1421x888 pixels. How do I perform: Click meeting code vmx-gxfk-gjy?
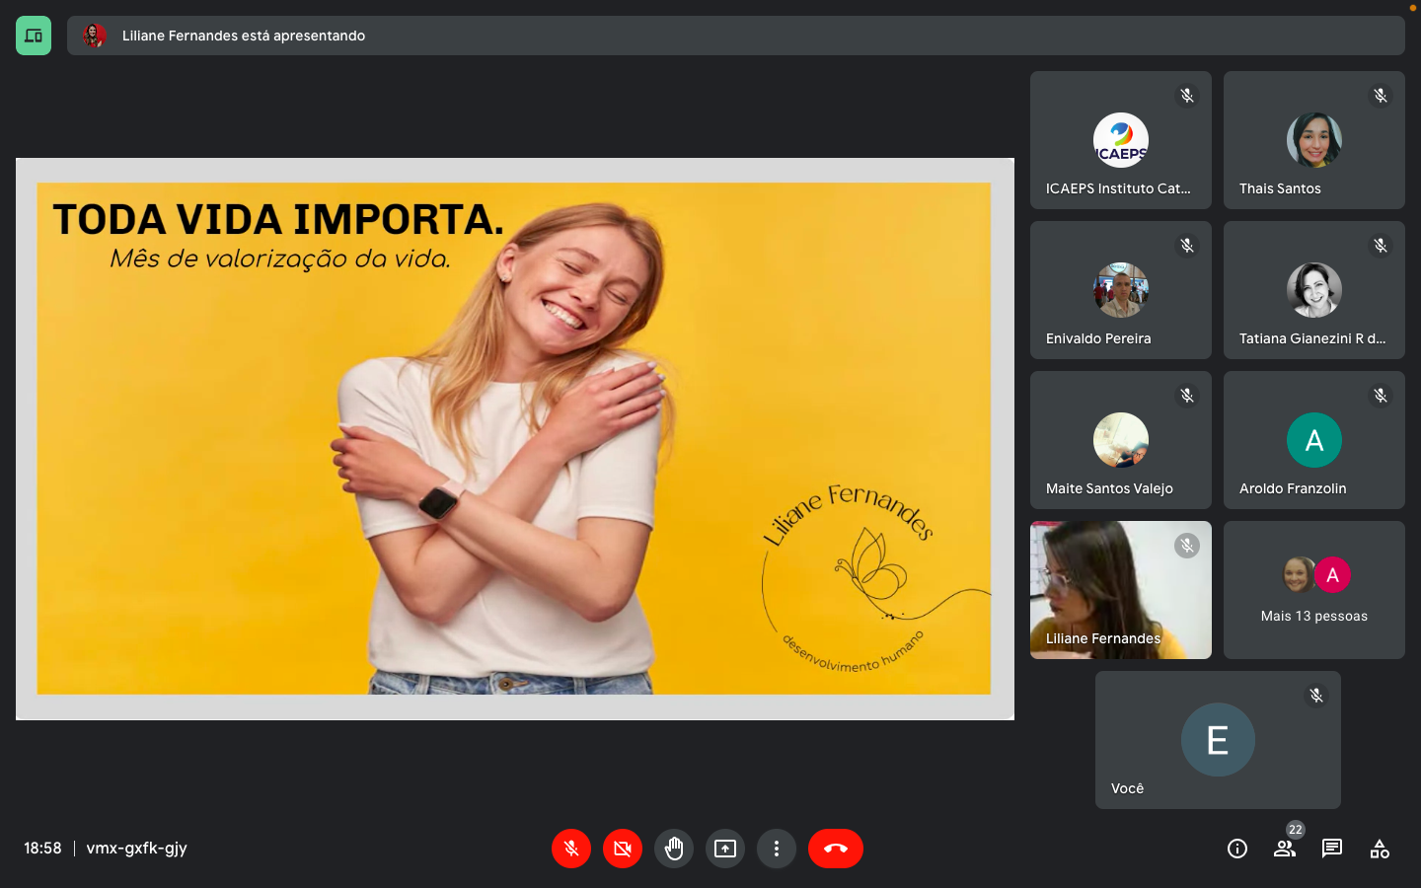pyautogui.click(x=136, y=849)
